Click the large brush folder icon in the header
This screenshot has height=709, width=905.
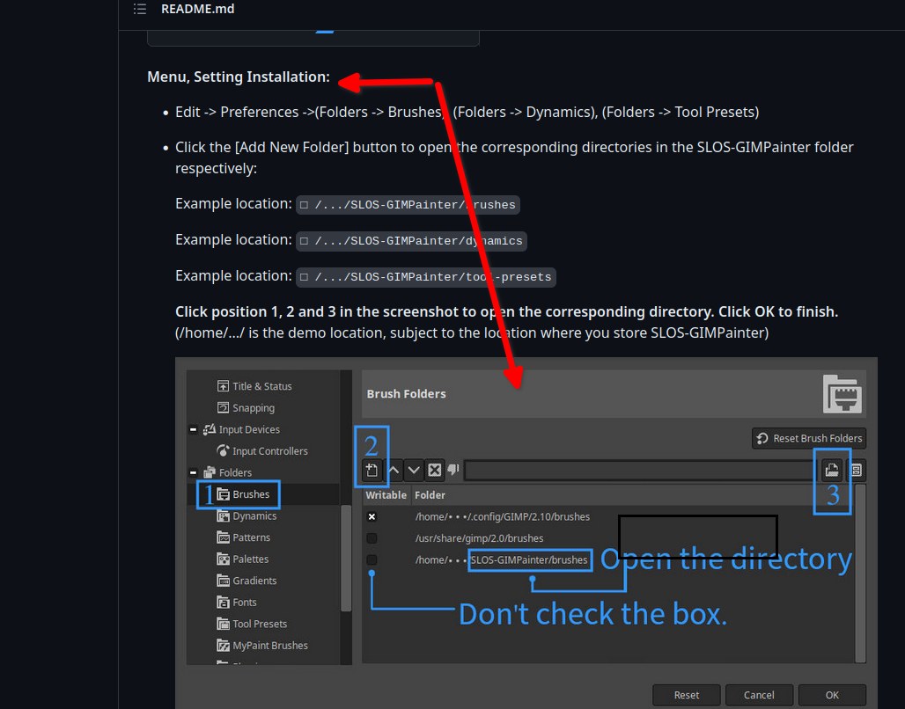[842, 394]
